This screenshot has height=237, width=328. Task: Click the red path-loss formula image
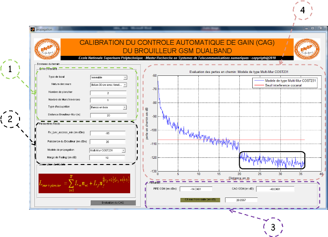[x=84, y=183]
